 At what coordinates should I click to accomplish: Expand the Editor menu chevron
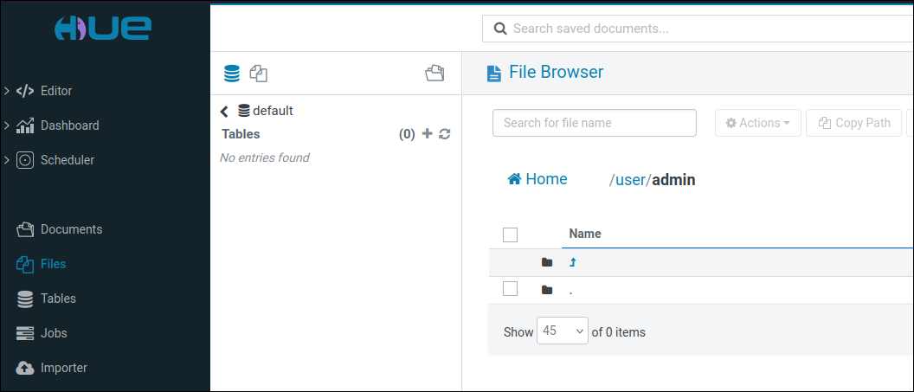point(6,91)
